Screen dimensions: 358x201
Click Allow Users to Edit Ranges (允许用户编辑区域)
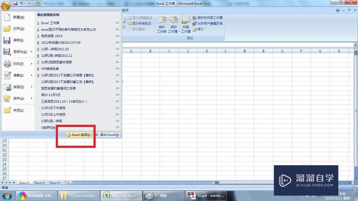click(208, 23)
